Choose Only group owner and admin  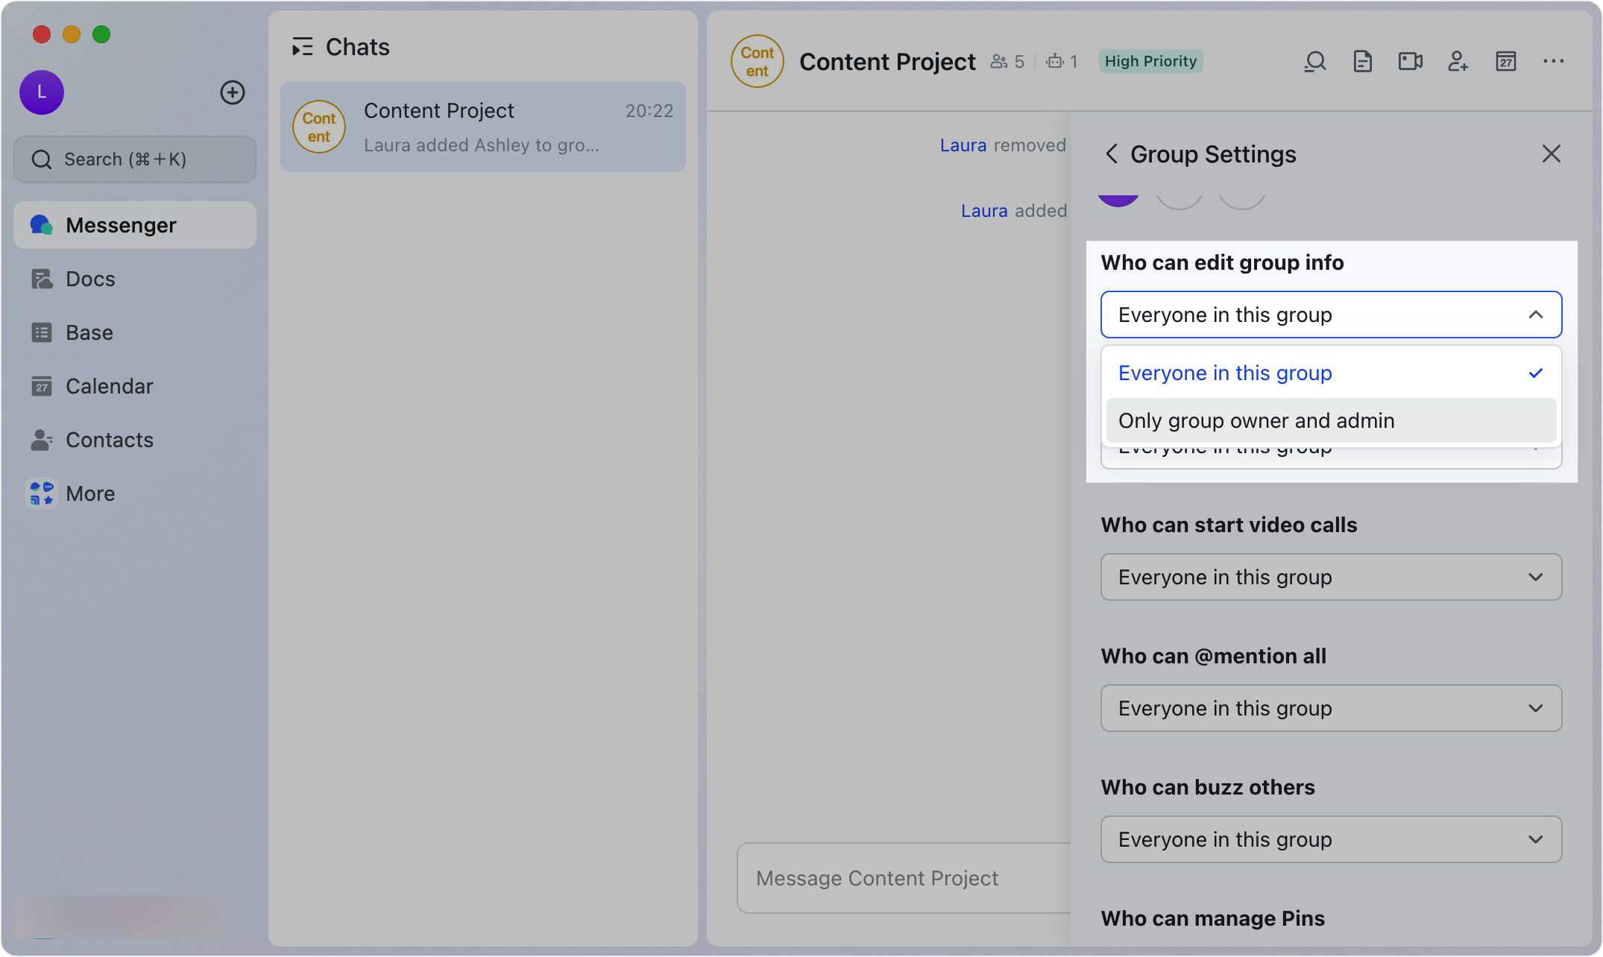click(1332, 420)
